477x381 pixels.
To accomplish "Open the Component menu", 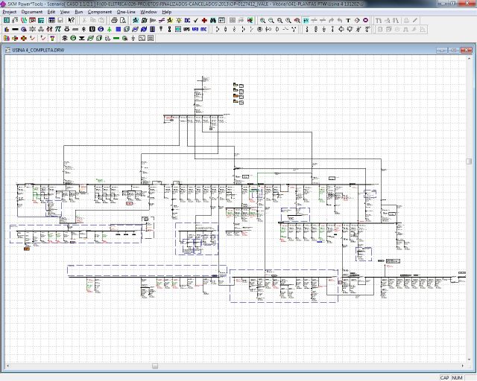I will (100, 12).
